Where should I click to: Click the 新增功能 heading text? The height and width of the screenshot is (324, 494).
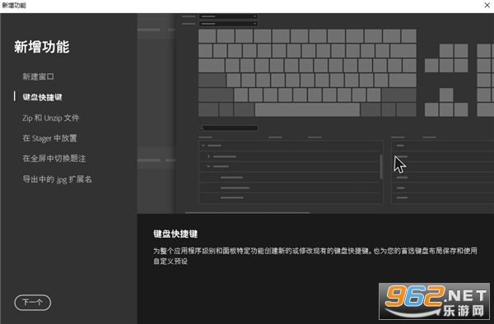tap(42, 47)
